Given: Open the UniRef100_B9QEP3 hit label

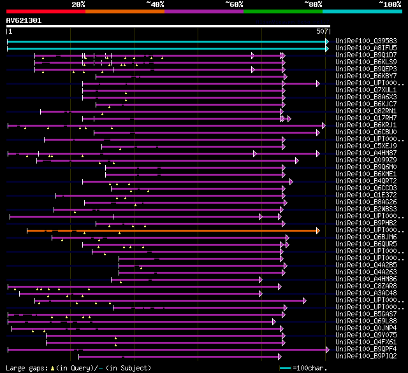Looking at the screenshot, I should coord(366,69).
